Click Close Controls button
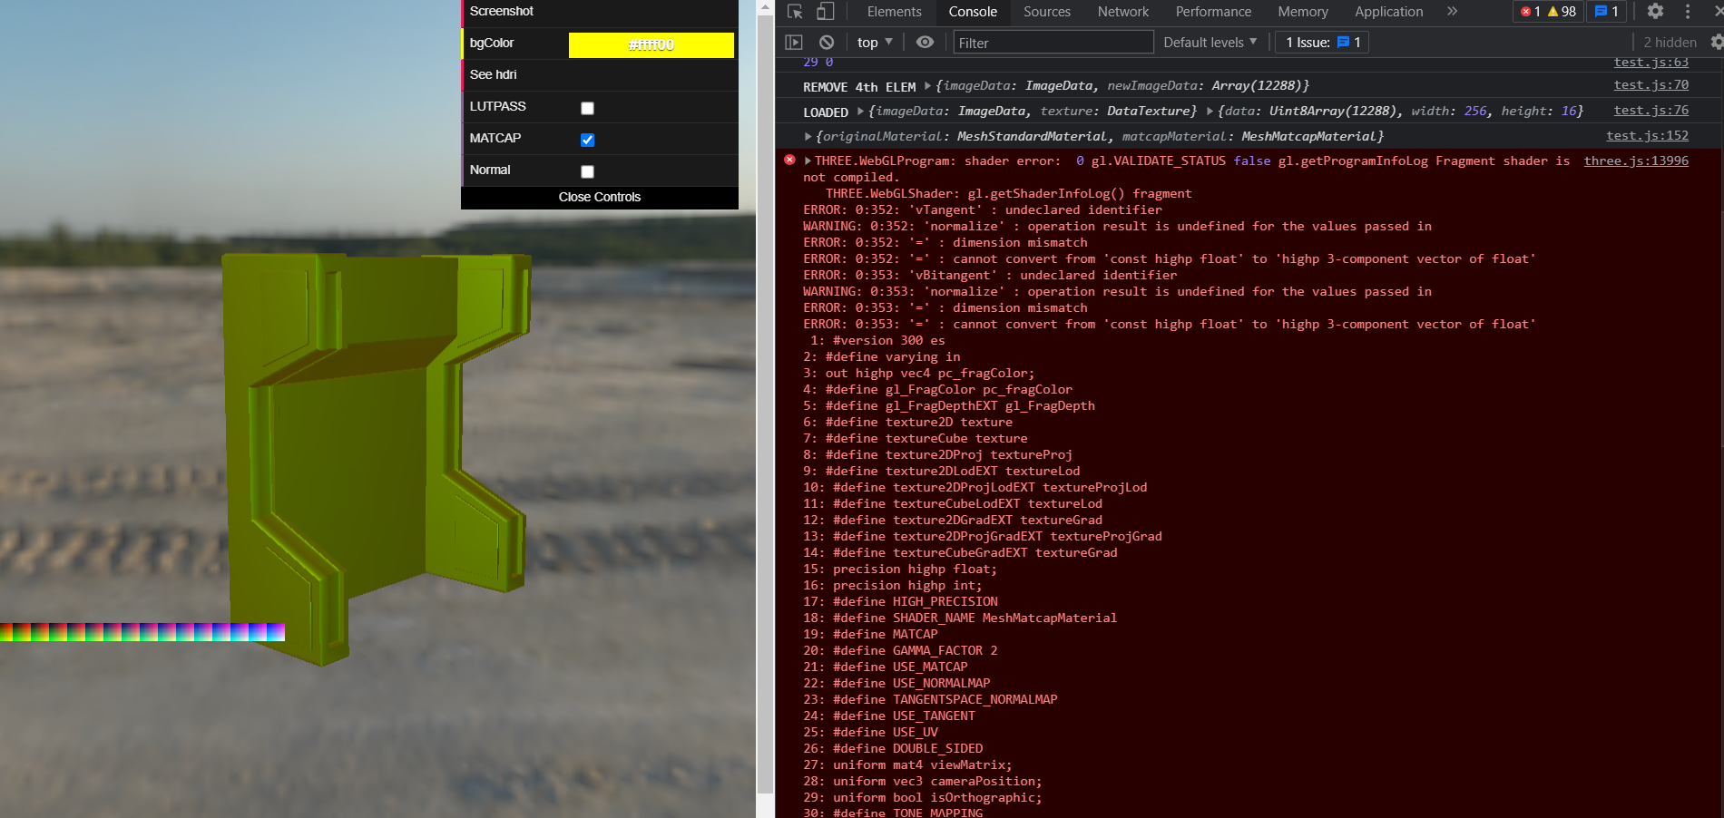This screenshot has width=1724, height=818. click(600, 198)
